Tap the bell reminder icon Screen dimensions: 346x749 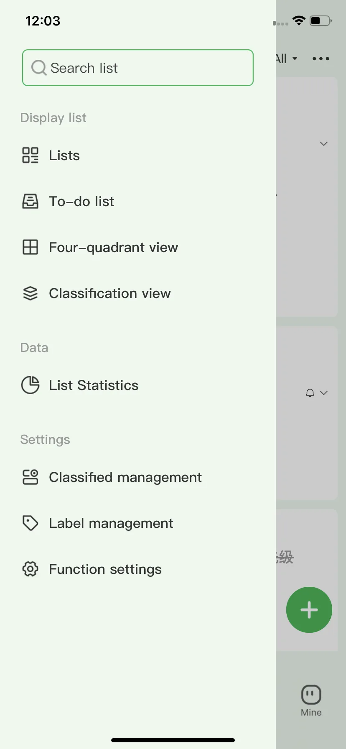pyautogui.click(x=310, y=393)
